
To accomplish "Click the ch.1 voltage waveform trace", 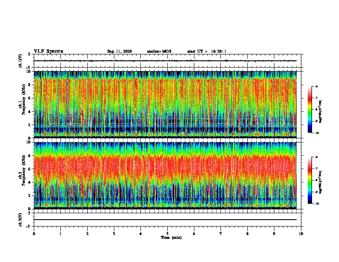I will point(165,61).
